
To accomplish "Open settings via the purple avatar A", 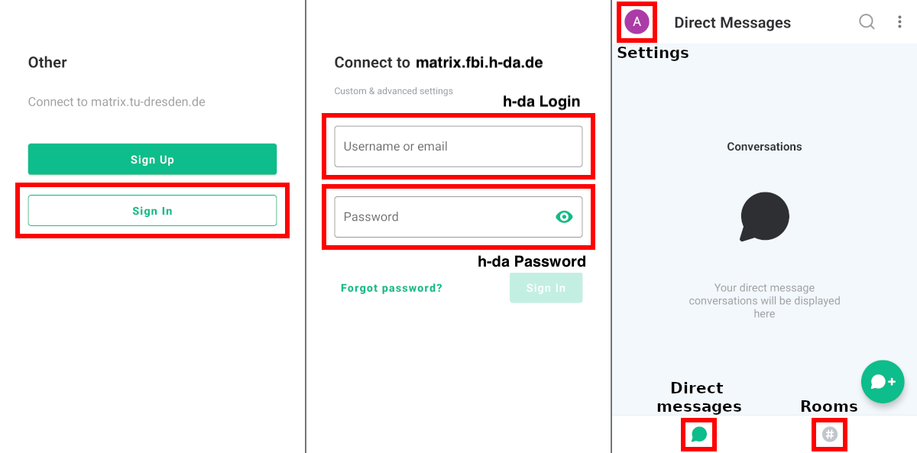I will click(637, 22).
